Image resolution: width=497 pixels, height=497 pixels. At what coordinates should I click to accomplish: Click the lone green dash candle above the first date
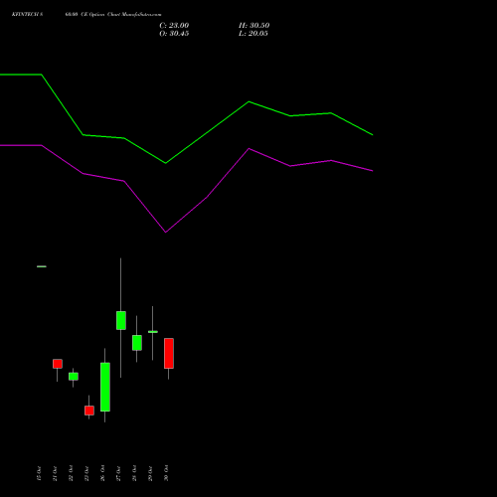tap(42, 266)
